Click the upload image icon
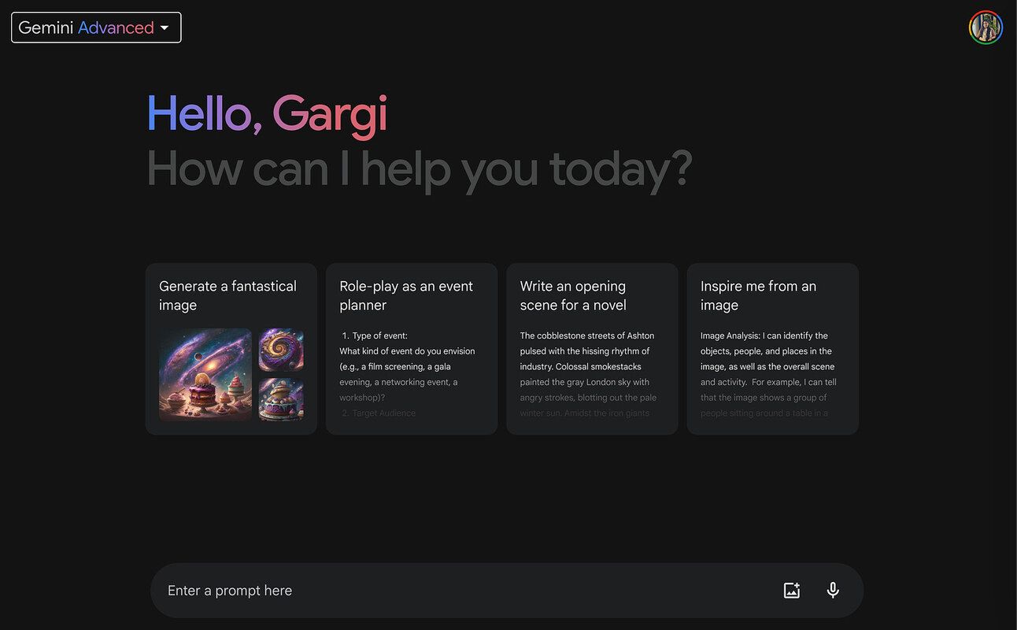 (x=792, y=590)
